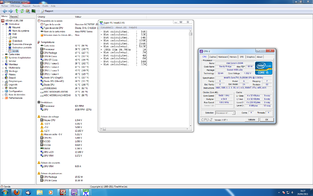Image resolution: width=313 pixels, height=196 pixels.
Task: Click the OK button in CPU-Z
Action: [267, 119]
